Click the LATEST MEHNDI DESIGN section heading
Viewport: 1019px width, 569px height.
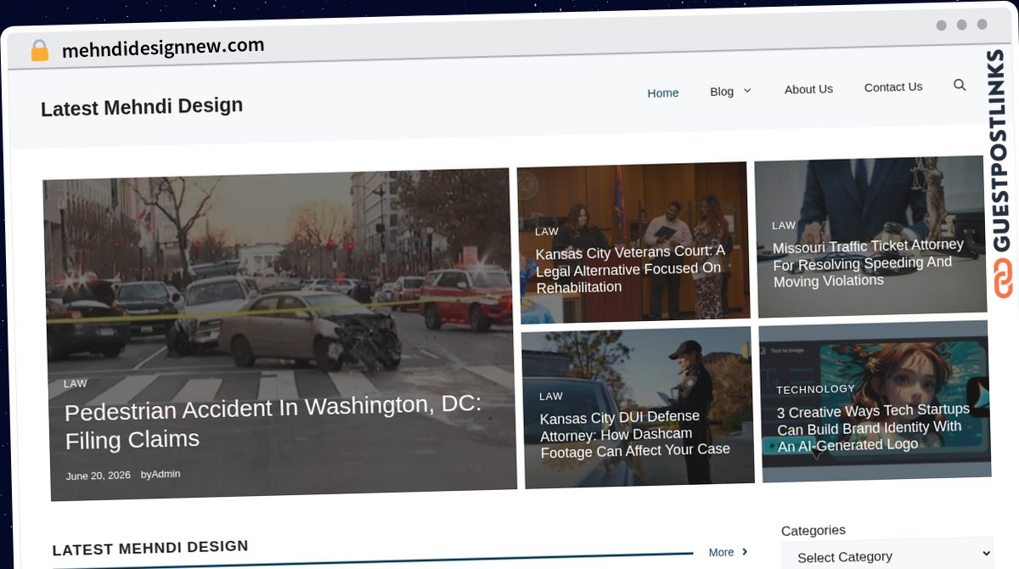pos(150,548)
